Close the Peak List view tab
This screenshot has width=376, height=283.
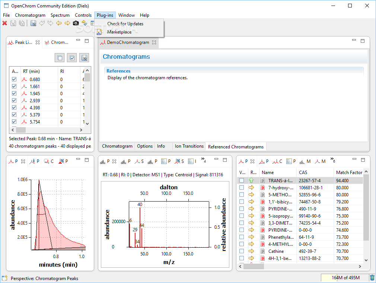click(38, 42)
